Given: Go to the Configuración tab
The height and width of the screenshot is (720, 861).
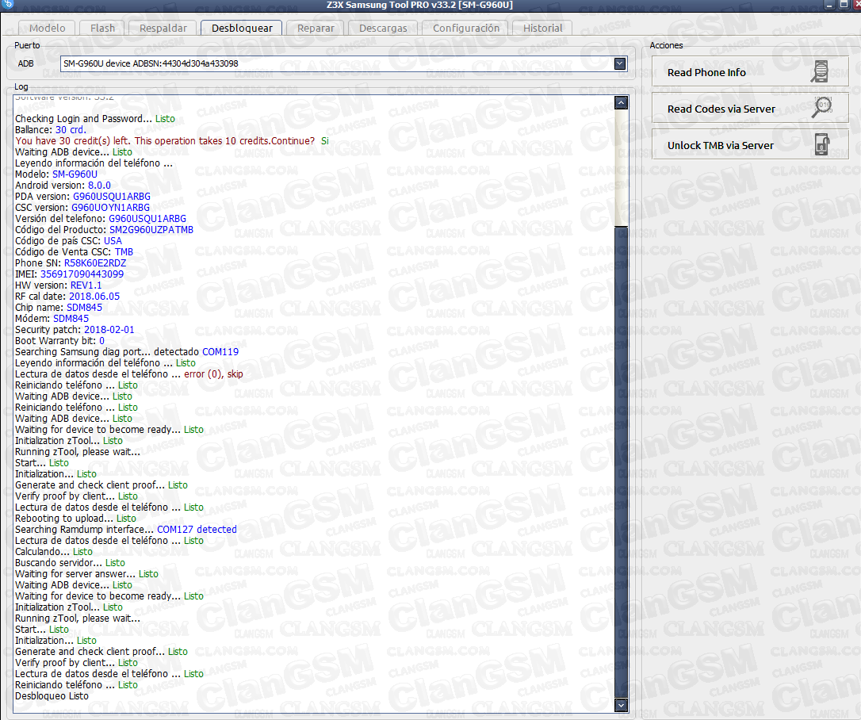Looking at the screenshot, I should click(x=466, y=28).
